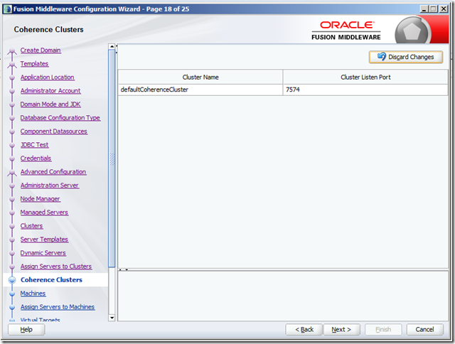
Task: Click the Advanced Configuration step marker icon
Action: tap(12, 173)
